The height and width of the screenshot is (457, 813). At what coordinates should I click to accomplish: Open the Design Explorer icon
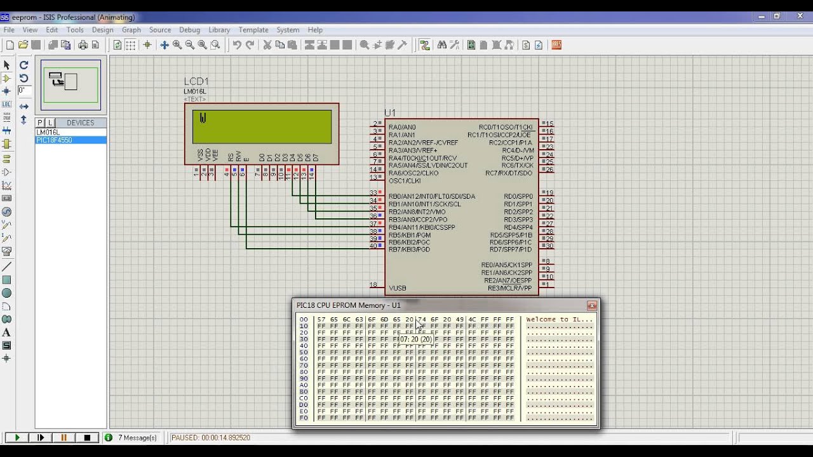[471, 45]
